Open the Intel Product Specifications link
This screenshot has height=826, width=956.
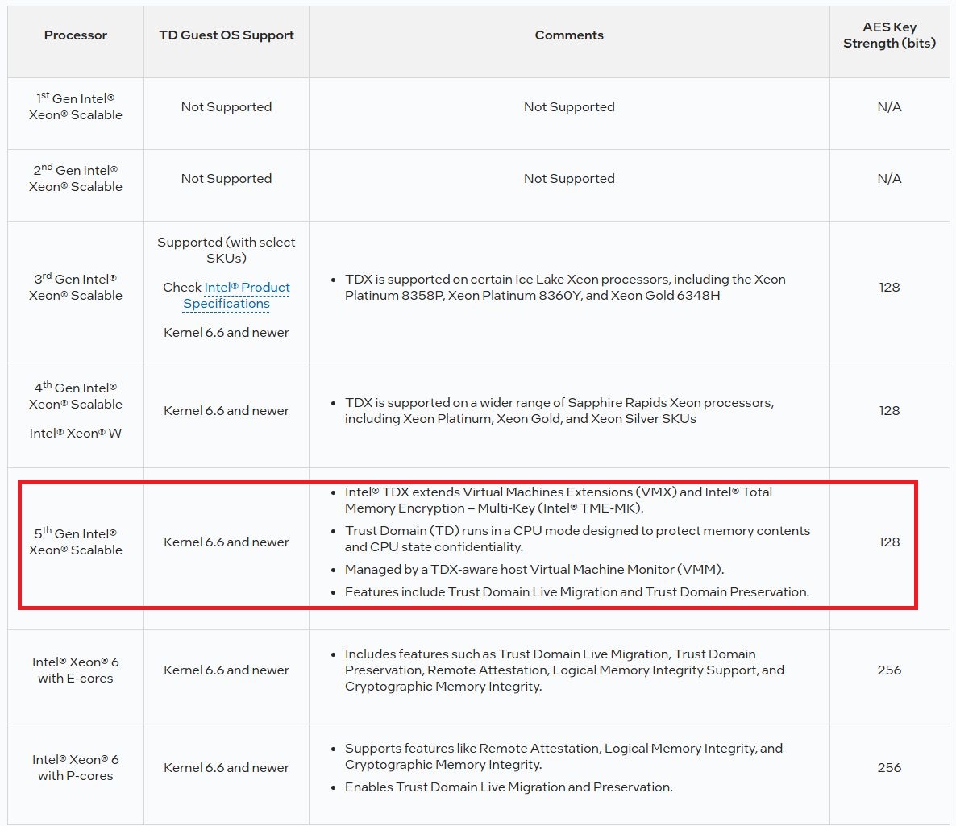[x=227, y=295]
